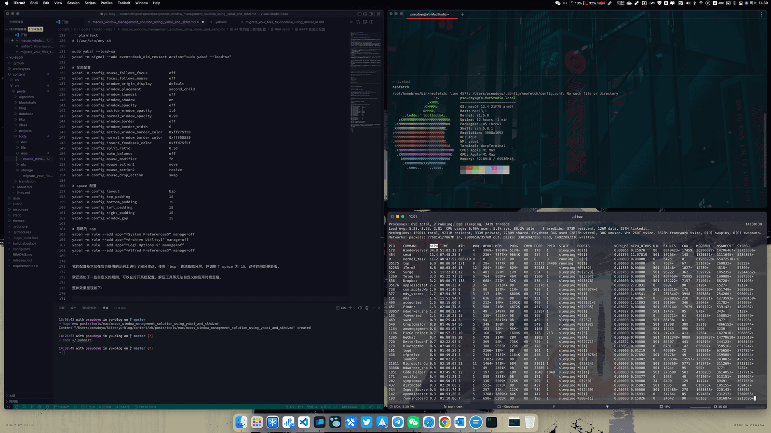Viewport: 771px width, 433px height.
Task: Open errors and warnings count in status bar
Action: (x=87, y=407)
